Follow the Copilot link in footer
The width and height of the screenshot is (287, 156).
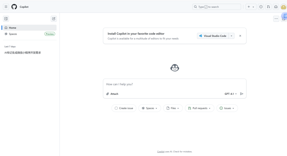[161, 151]
